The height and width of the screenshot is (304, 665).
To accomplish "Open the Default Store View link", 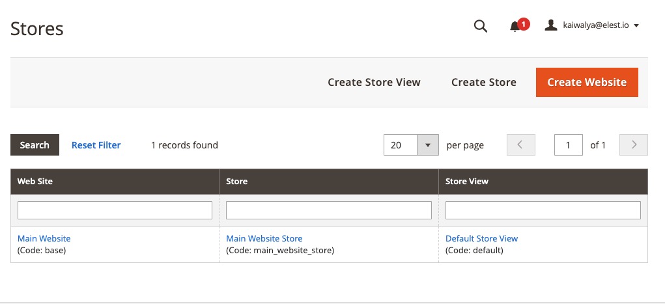I will pos(481,239).
